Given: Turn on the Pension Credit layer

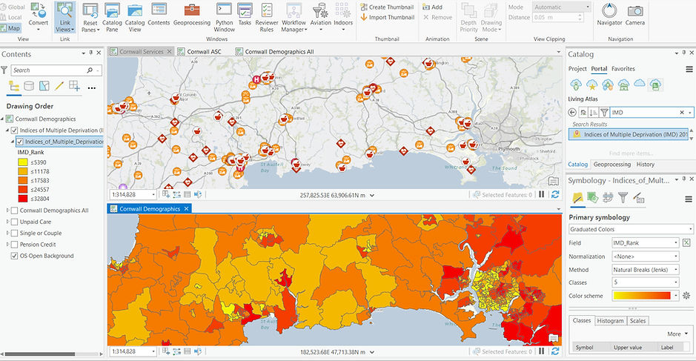Looking at the screenshot, I should click(x=14, y=245).
